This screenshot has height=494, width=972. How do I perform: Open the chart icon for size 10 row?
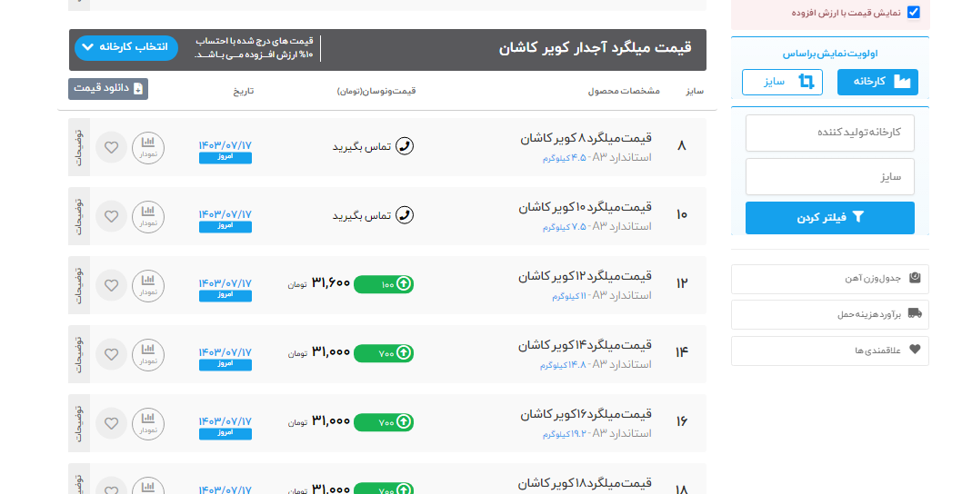[148, 216]
